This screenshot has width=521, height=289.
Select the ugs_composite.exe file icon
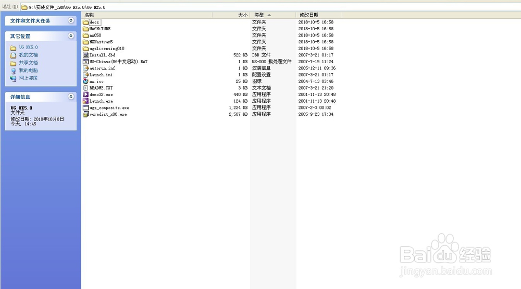pyautogui.click(x=86, y=108)
